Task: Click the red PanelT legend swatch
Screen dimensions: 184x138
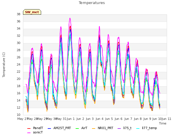Action: pos(29,129)
